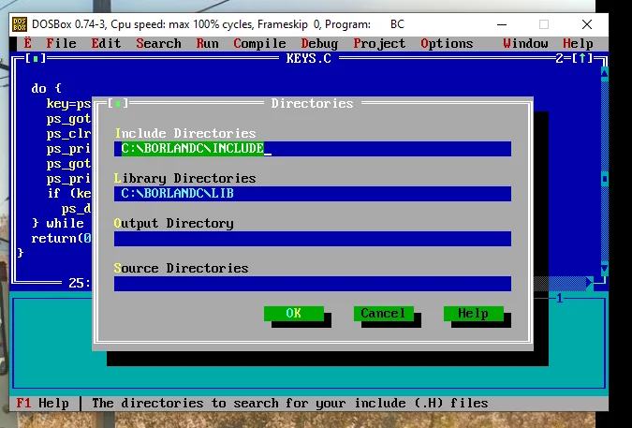This screenshot has height=428, width=632.
Task: Open the system menu (≡ symbol)
Action: [27, 43]
